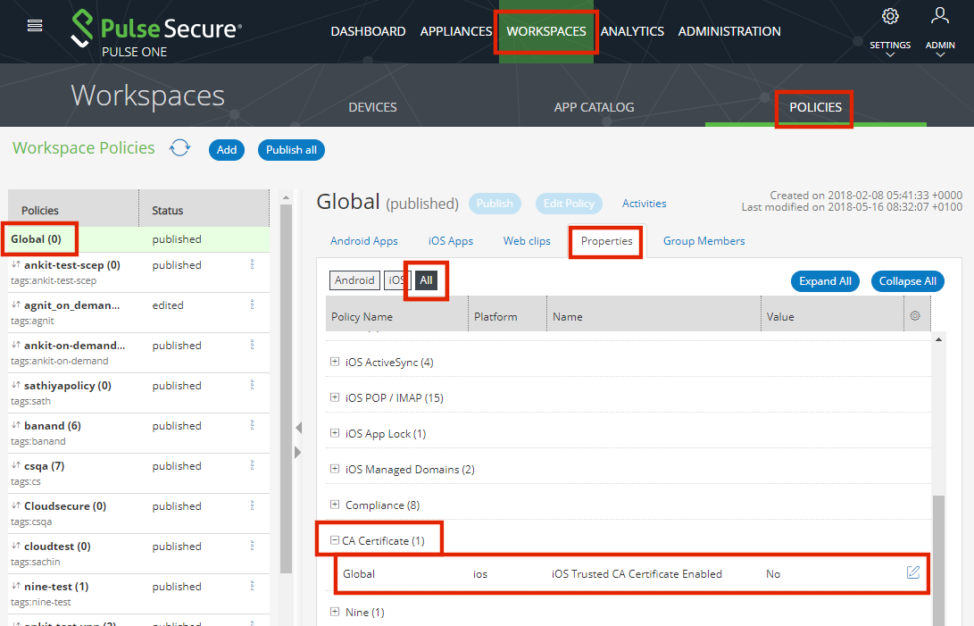The width and height of the screenshot is (974, 626).
Task: Open the hamburger navigation menu
Action: pos(35,26)
